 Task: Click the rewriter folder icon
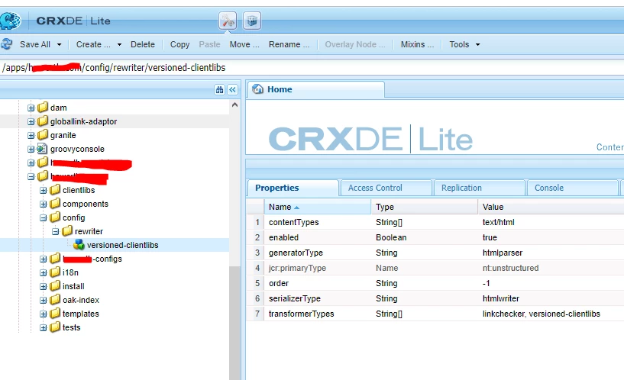67,231
